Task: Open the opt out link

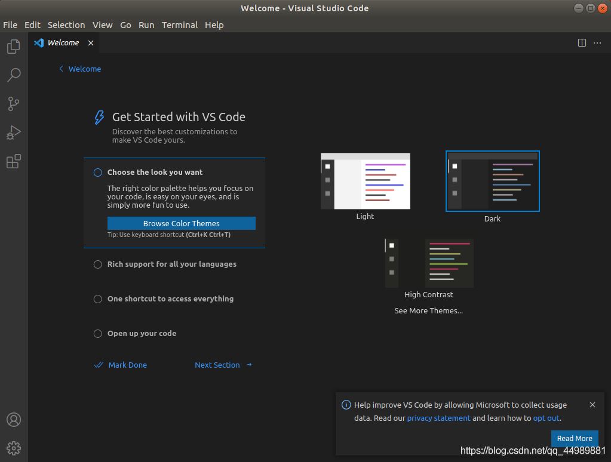Action: point(546,418)
